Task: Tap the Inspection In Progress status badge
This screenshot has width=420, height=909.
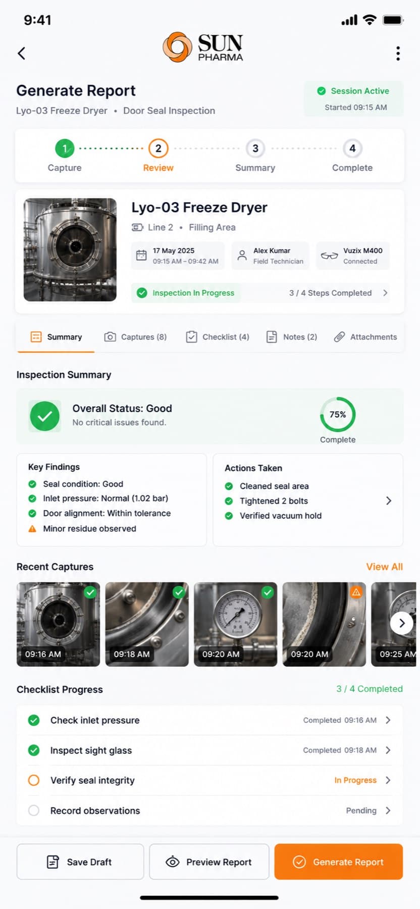Action: pos(186,293)
